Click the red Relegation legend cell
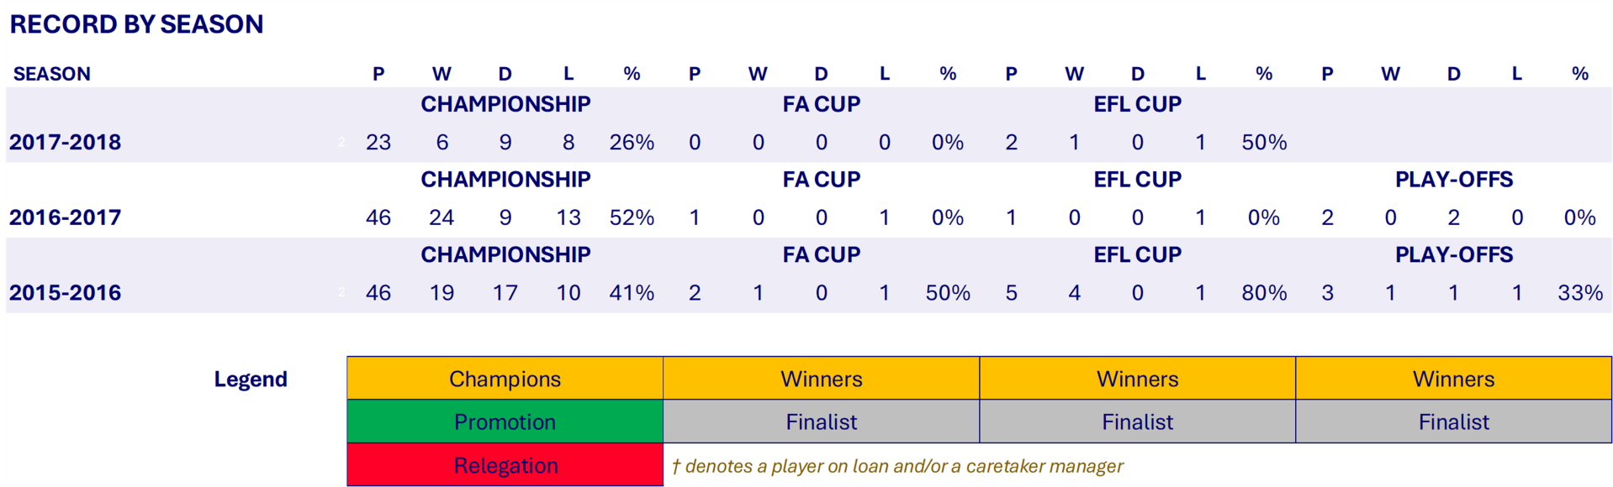This screenshot has height=487, width=1613. (505, 465)
